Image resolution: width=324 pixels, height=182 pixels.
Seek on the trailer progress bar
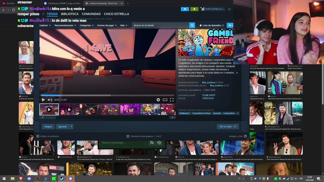pyautogui.click(x=108, y=96)
